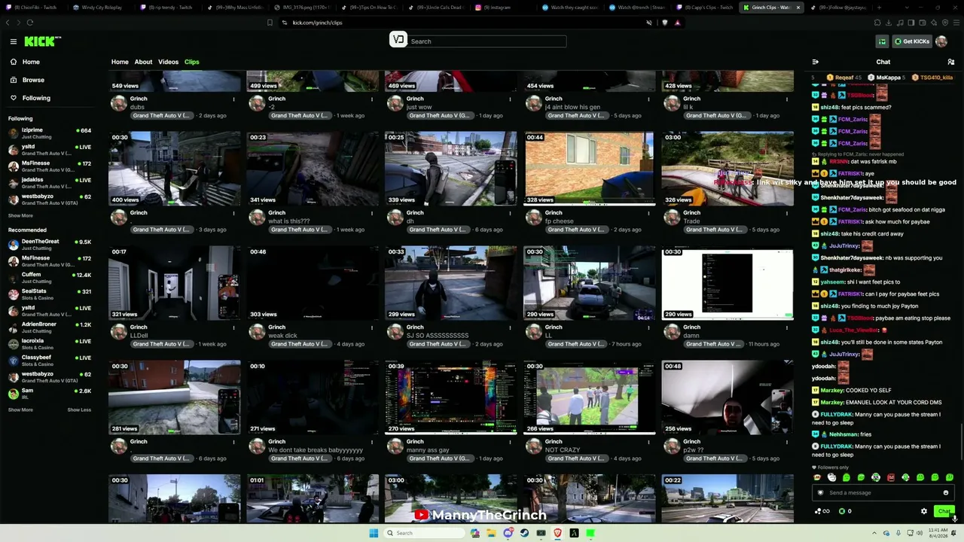
Task: Click the Brave browser icon in taskbar
Action: [557, 533]
